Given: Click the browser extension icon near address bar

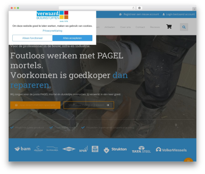Looking at the screenshot, I should [x=139, y=8].
